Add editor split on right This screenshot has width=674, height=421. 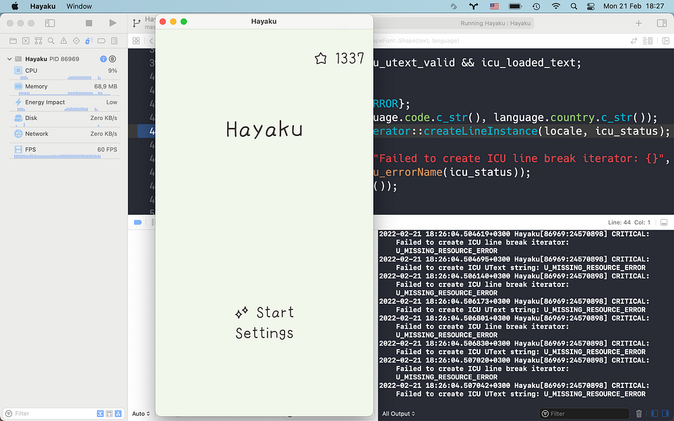[x=666, y=41]
